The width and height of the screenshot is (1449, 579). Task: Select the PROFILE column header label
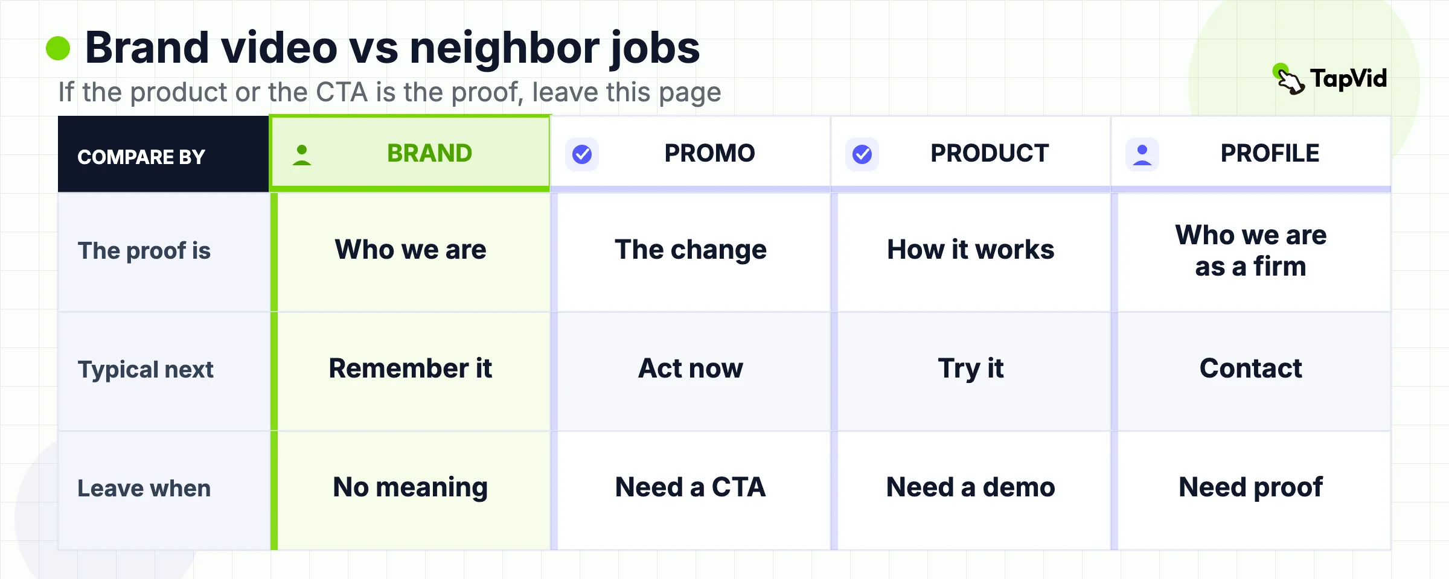click(x=1270, y=153)
